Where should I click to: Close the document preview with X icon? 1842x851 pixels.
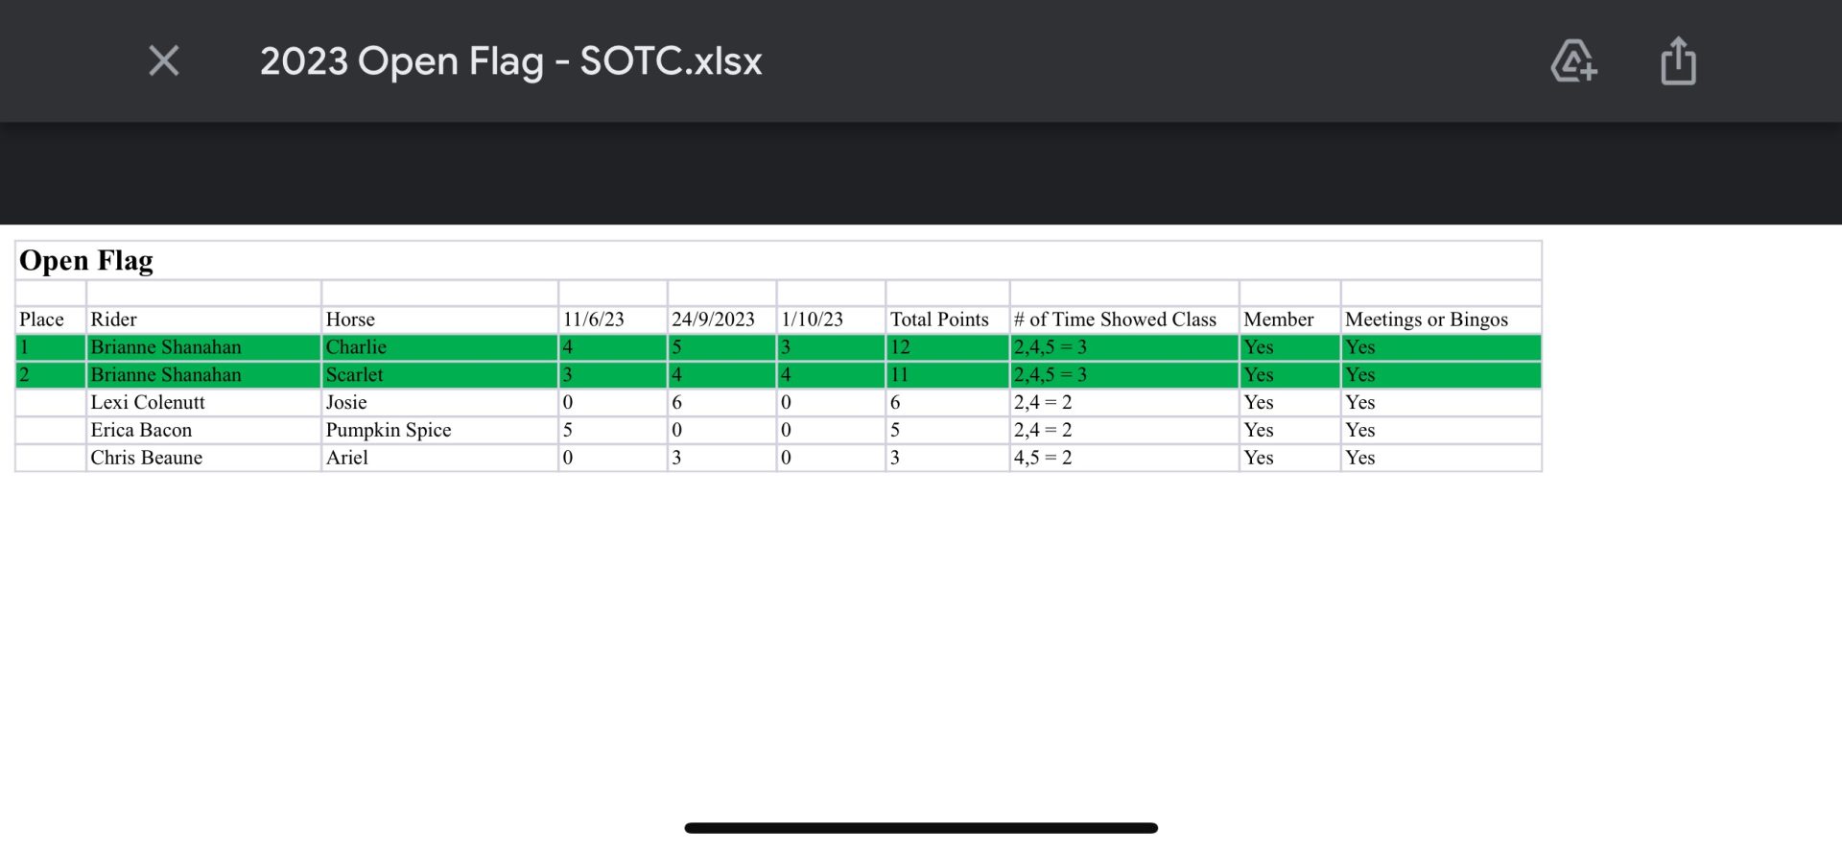pyautogui.click(x=164, y=61)
